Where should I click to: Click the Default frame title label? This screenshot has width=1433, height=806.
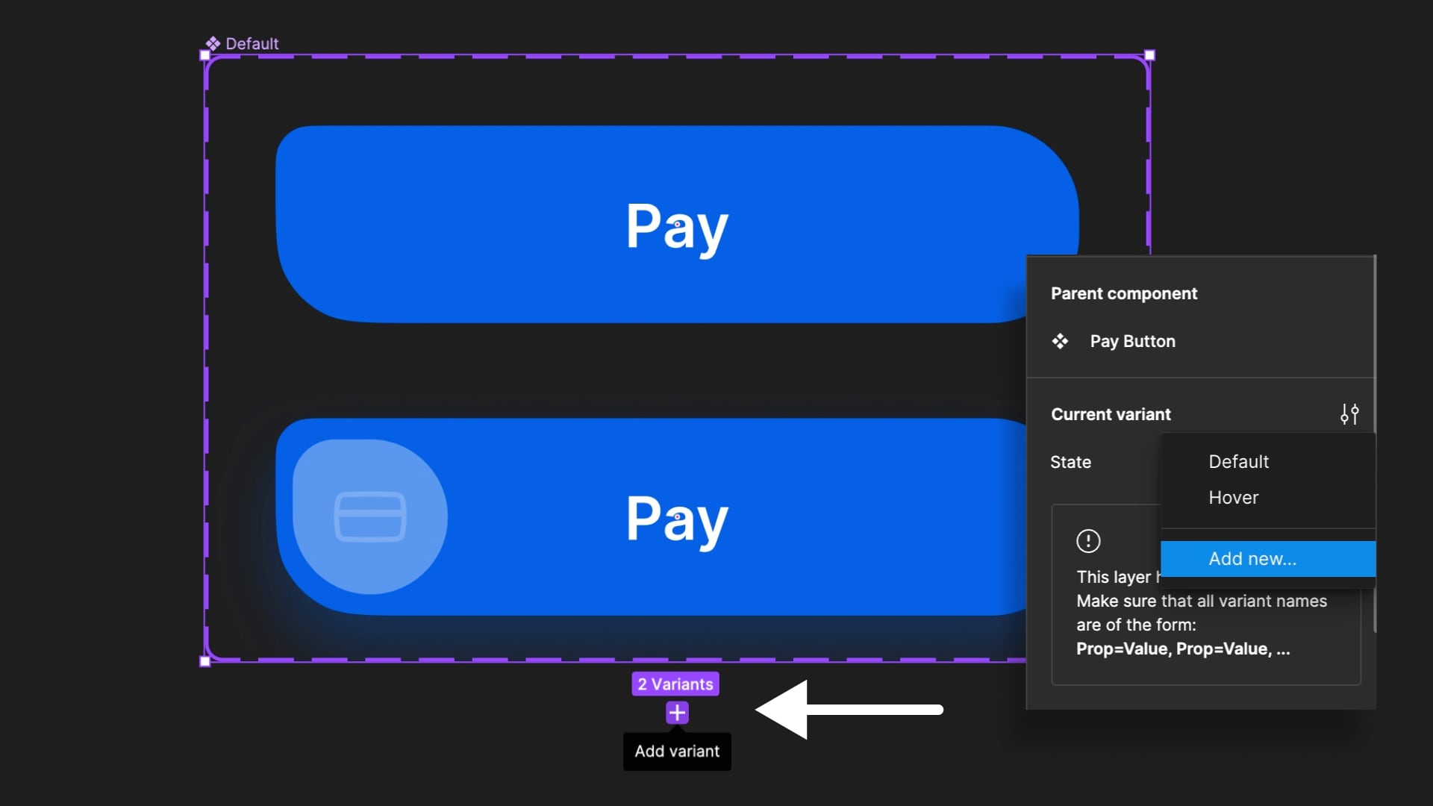(252, 43)
